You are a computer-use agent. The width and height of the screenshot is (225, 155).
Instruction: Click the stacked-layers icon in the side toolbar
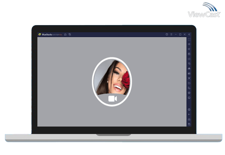[189, 93]
